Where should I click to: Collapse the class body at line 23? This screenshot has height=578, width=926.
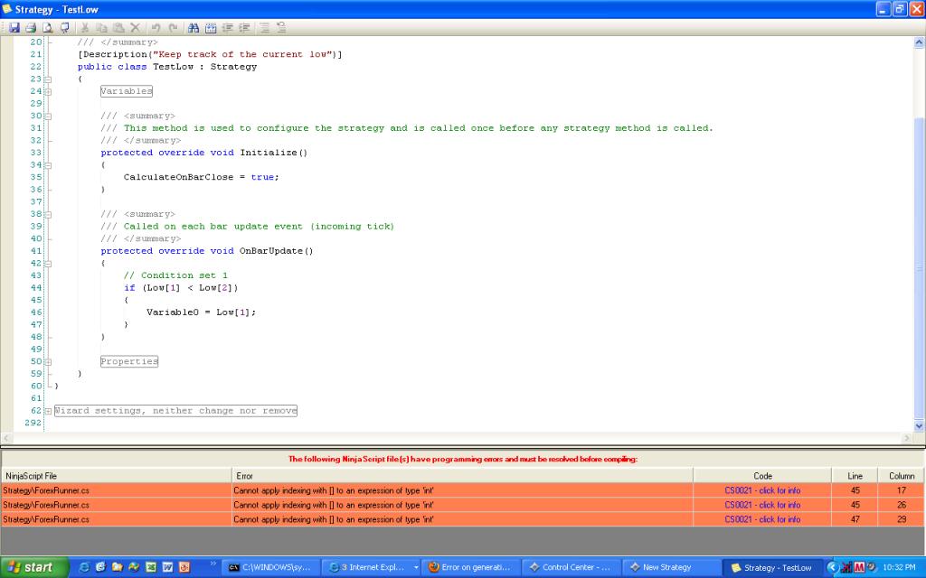coord(49,79)
